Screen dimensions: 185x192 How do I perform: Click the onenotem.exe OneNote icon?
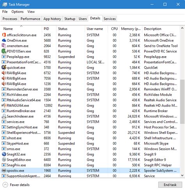click(4, 46)
